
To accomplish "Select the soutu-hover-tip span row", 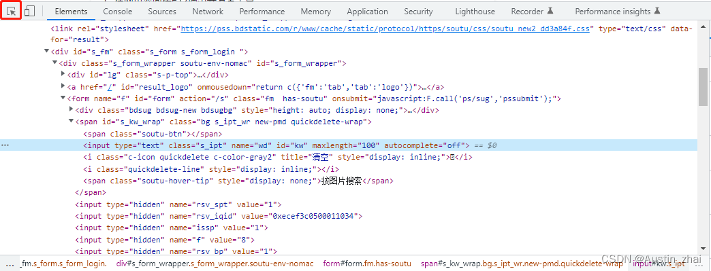I will (x=238, y=181).
